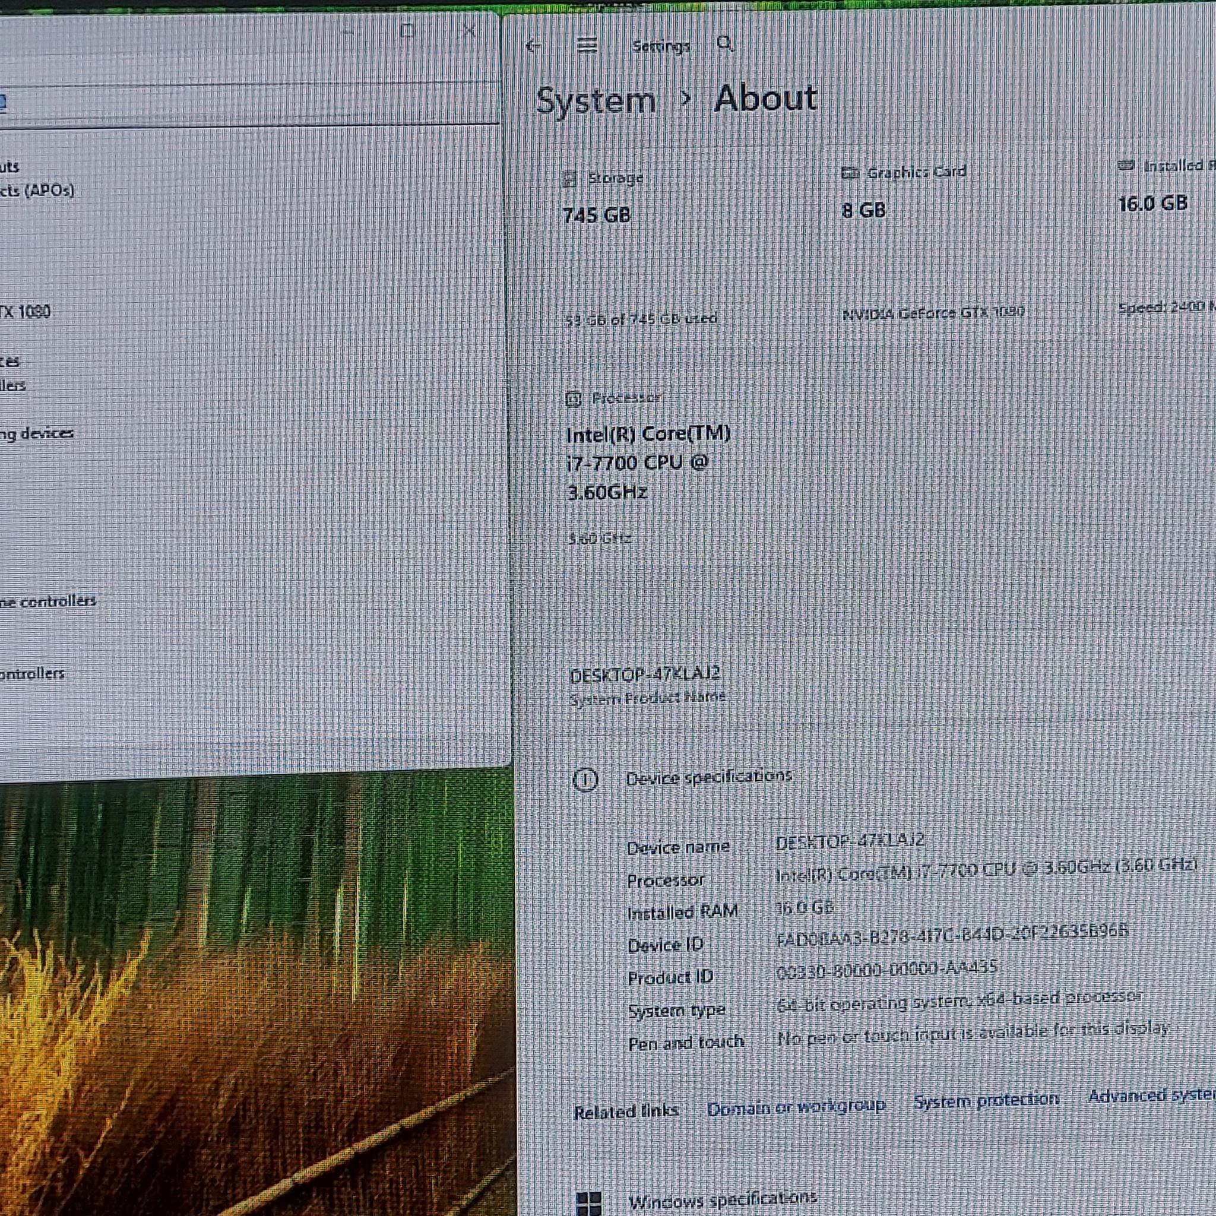Click the Graphics Card icon
1216x1216 pixels.
[850, 173]
